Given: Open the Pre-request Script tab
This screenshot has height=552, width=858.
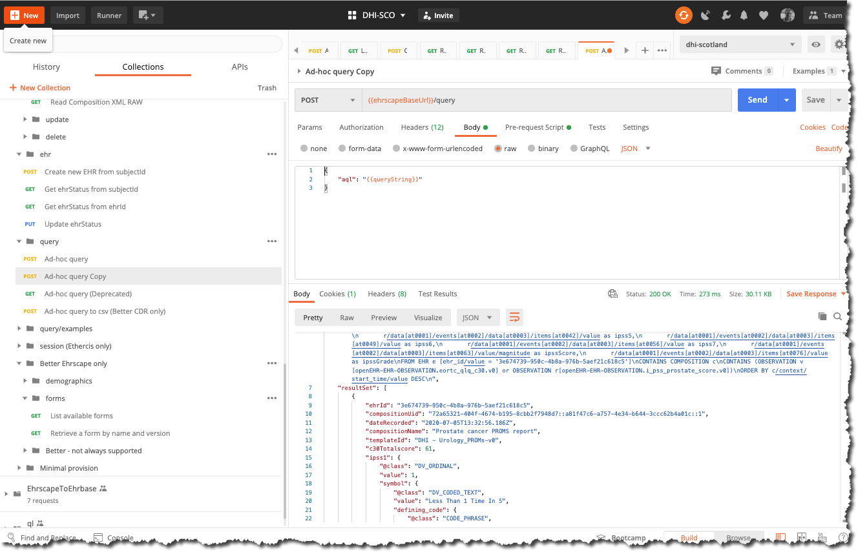Looking at the screenshot, I should click(x=538, y=127).
